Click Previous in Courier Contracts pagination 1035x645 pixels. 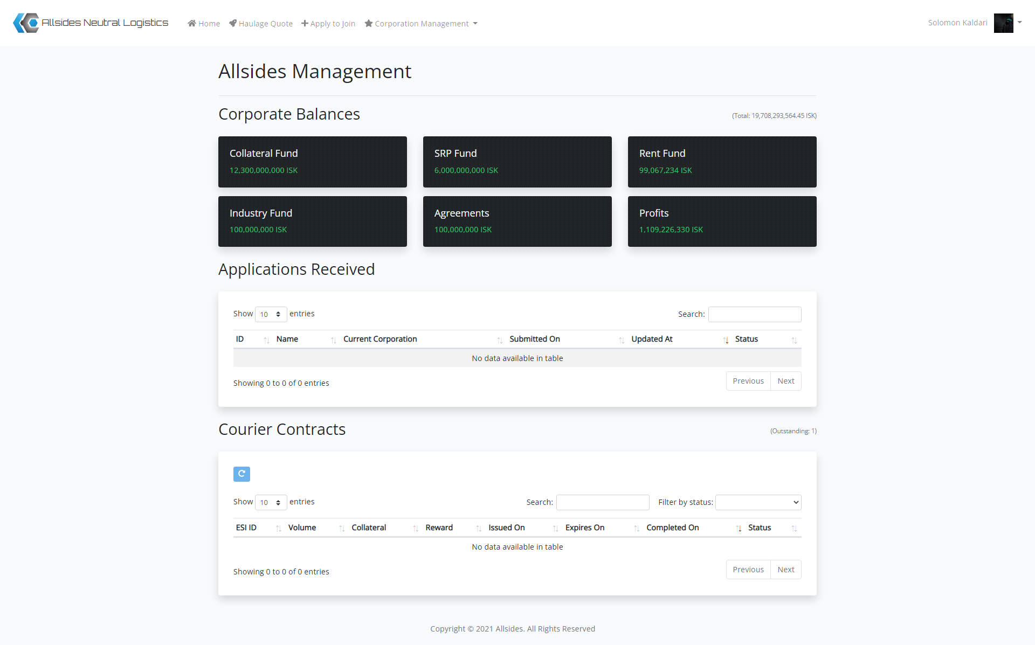[x=748, y=570]
